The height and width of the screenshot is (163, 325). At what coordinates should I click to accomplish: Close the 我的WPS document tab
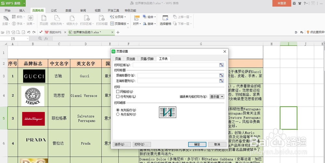click(x=65, y=32)
